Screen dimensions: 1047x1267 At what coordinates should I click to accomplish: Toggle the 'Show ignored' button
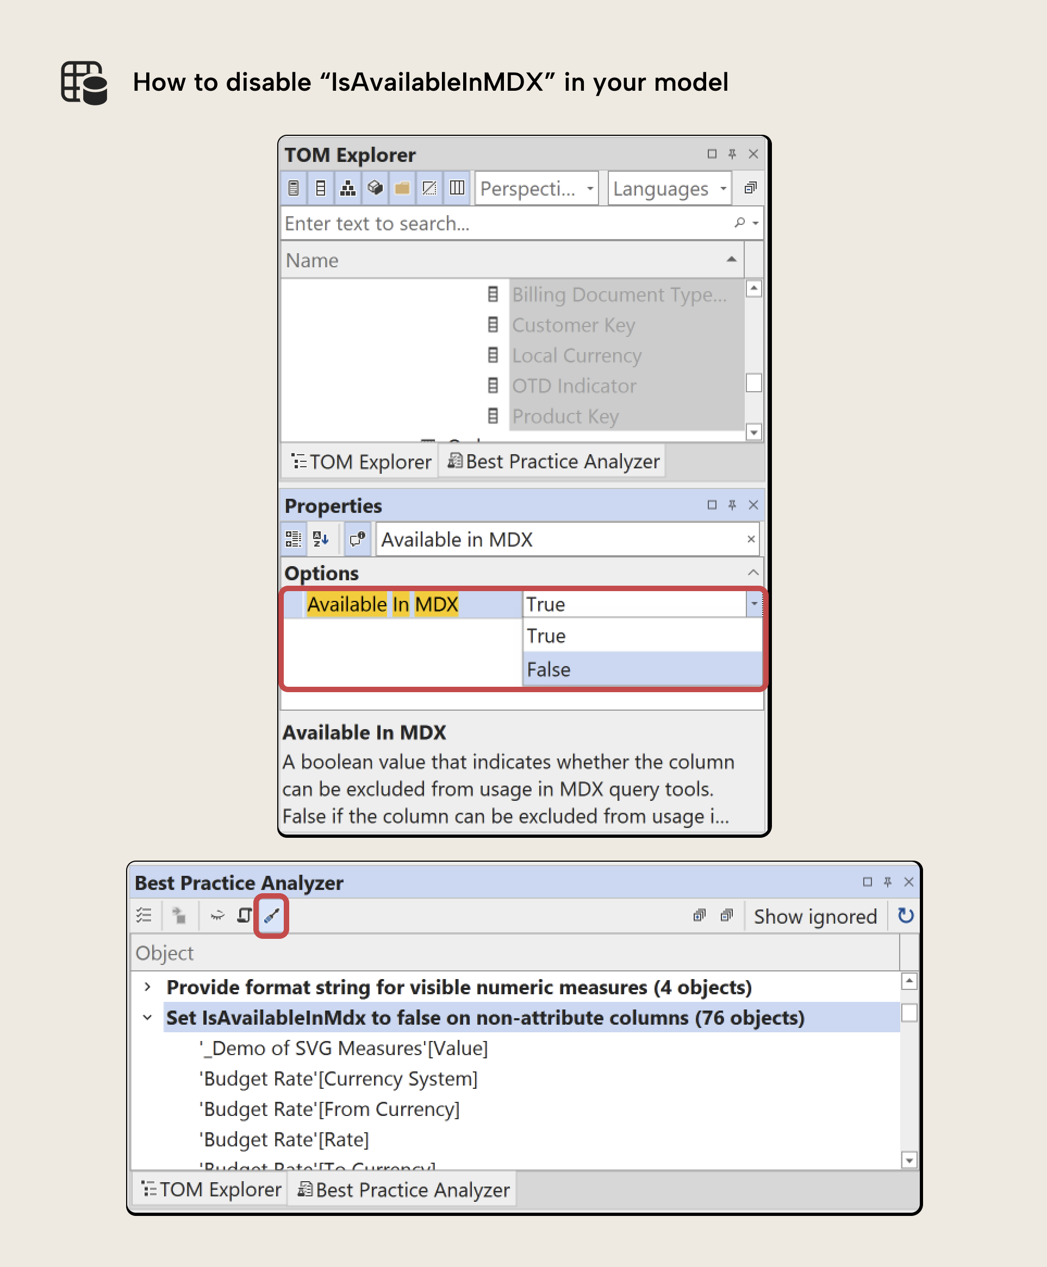pos(815,917)
